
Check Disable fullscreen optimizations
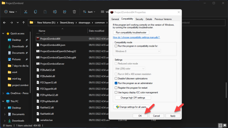pos(116,78)
